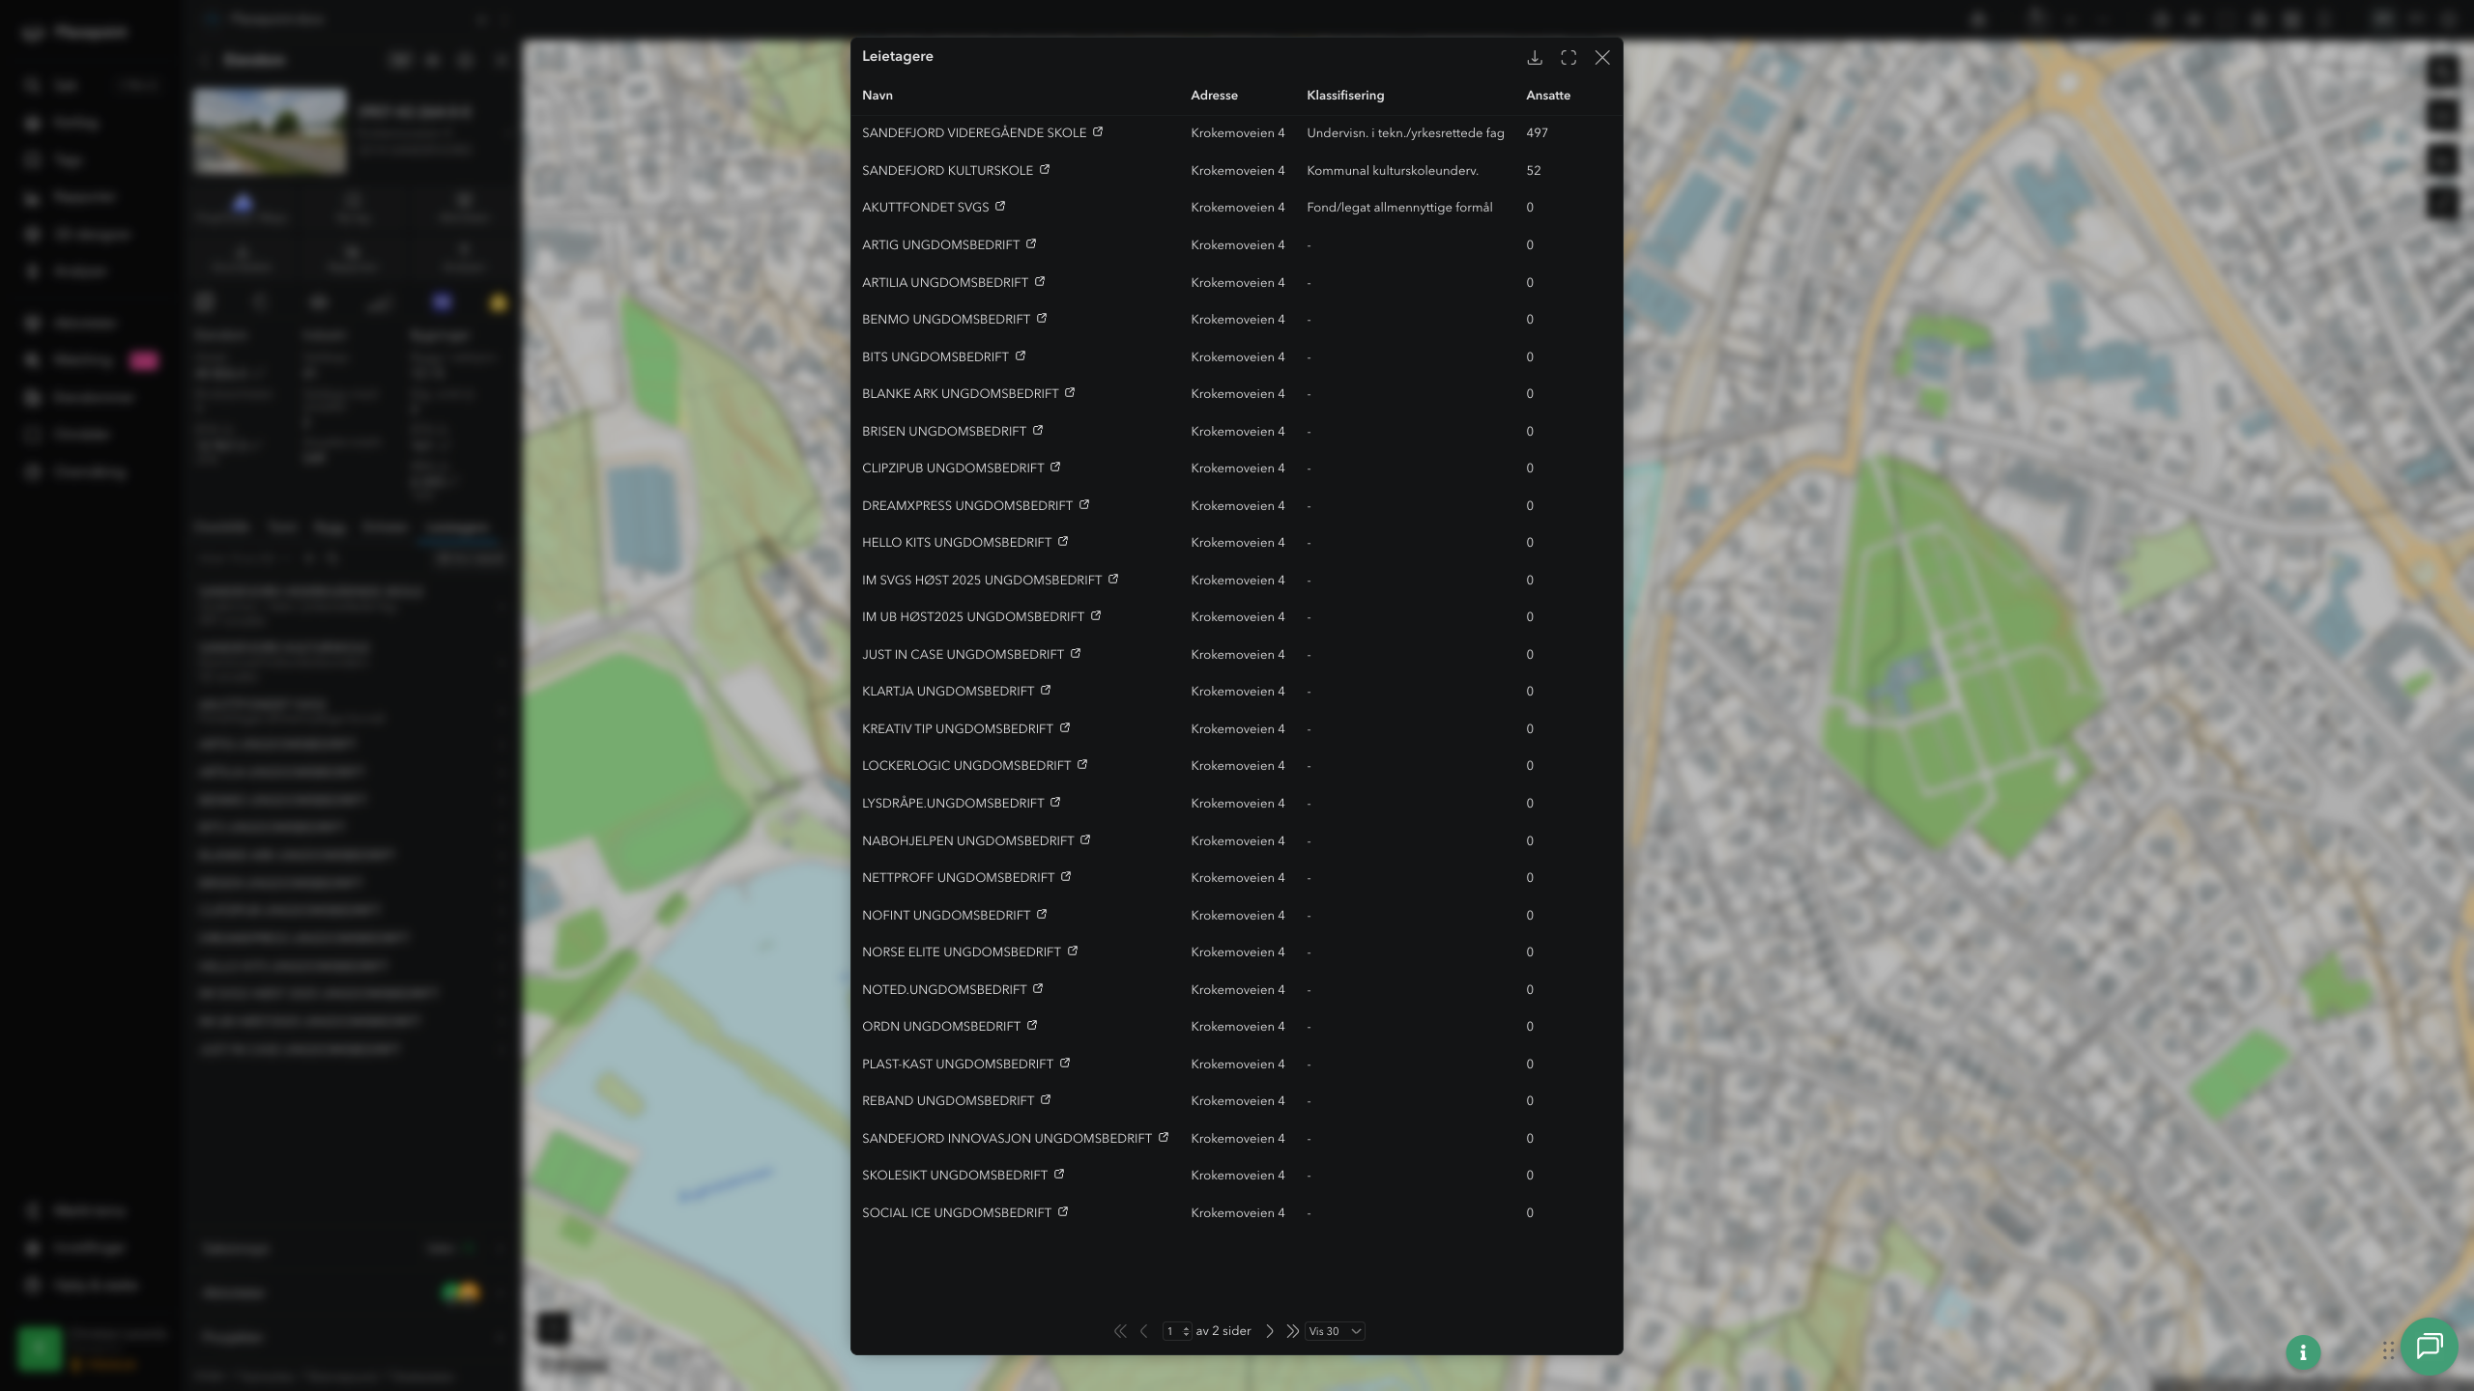This screenshot has height=1391, width=2474.
Task: Open external link for SOCIAL ICE UNGDOMSBEDRIFT
Action: click(x=1063, y=1212)
